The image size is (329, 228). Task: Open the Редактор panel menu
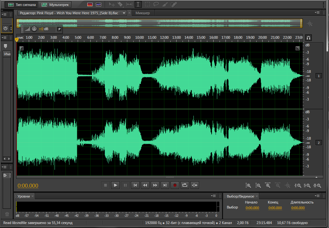click(x=317, y=13)
